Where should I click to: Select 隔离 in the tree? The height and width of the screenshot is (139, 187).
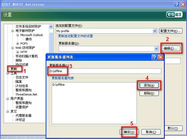click(19, 82)
